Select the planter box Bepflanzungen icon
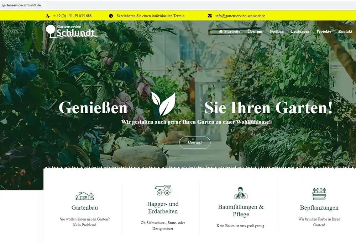This screenshot has width=356, height=243. point(319,194)
